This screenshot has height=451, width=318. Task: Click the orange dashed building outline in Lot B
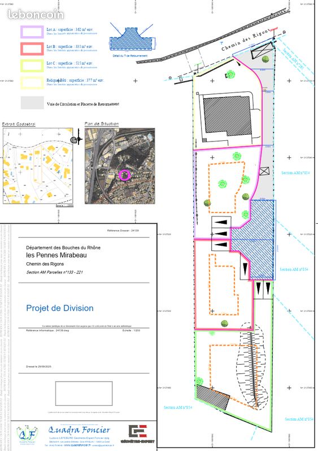224,284
